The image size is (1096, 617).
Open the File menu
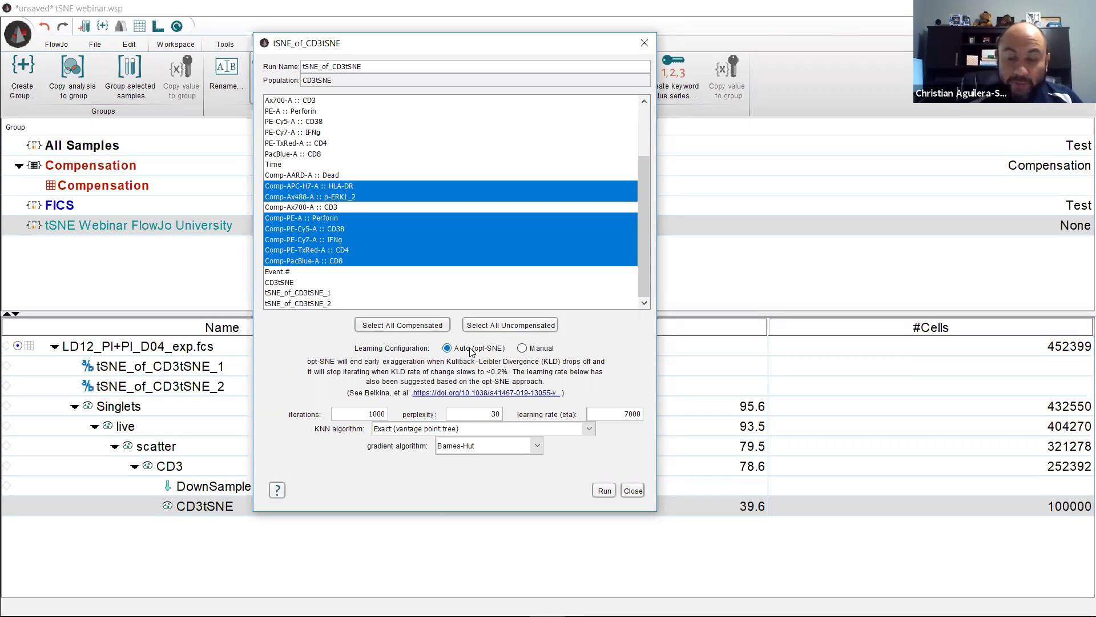coord(95,44)
